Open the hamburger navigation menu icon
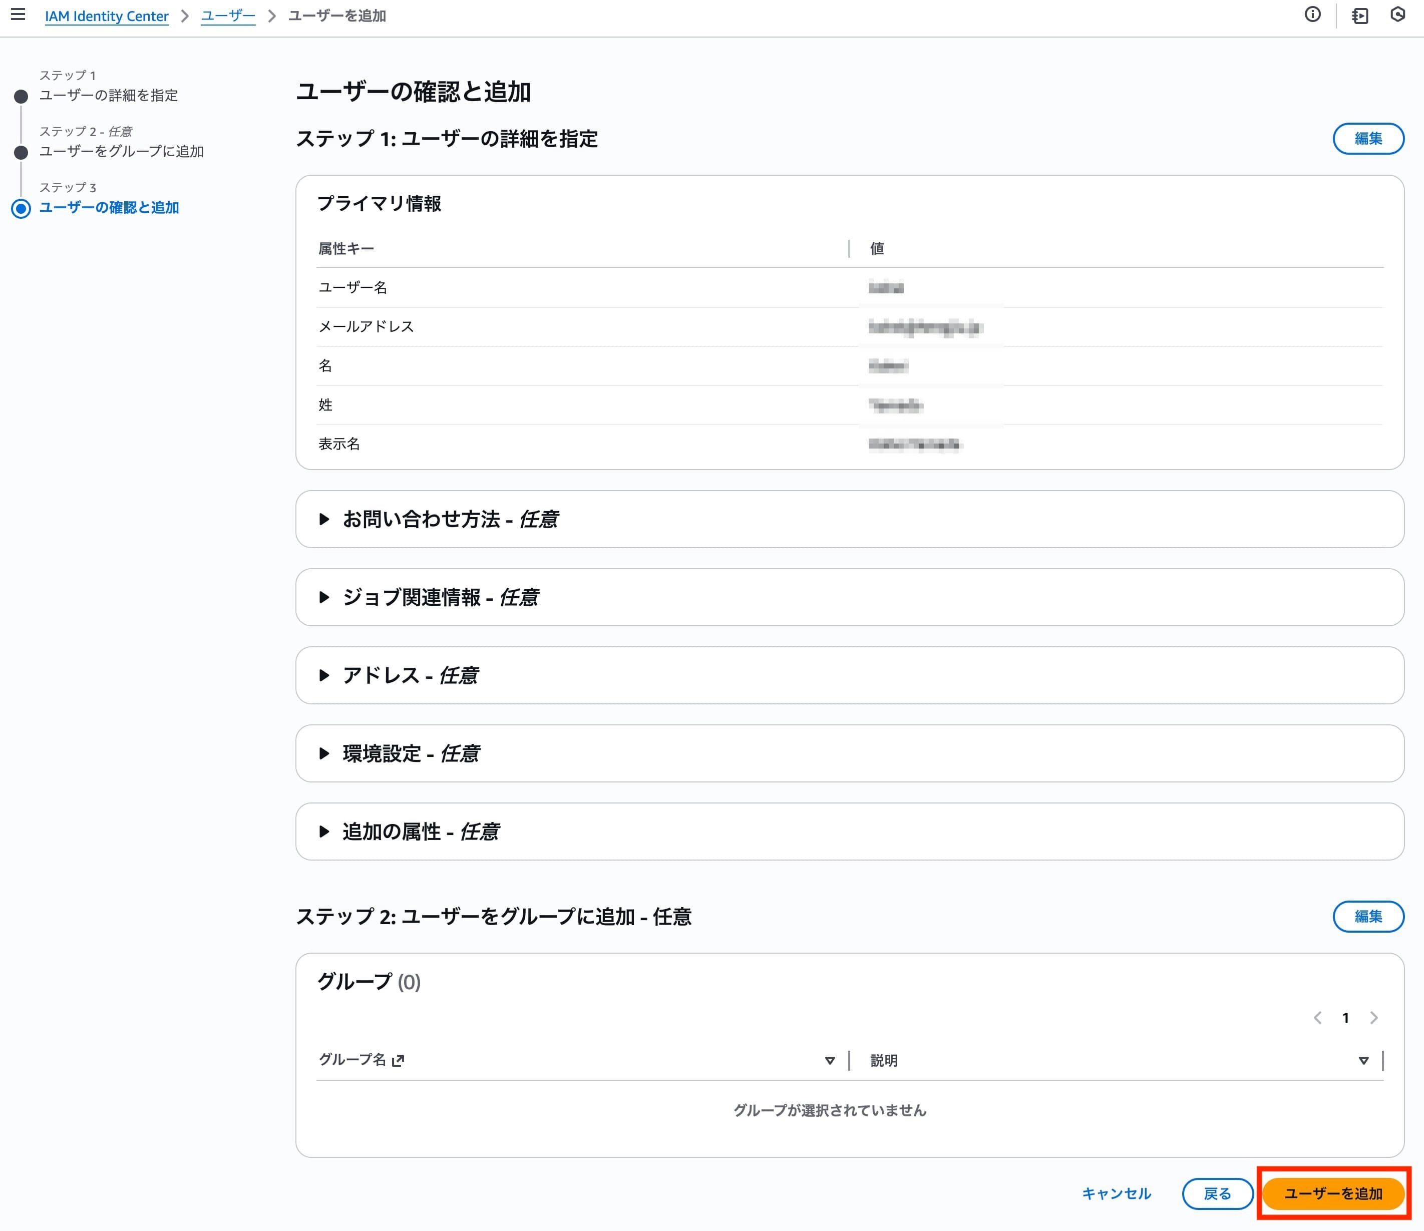This screenshot has width=1424, height=1231. [x=19, y=15]
